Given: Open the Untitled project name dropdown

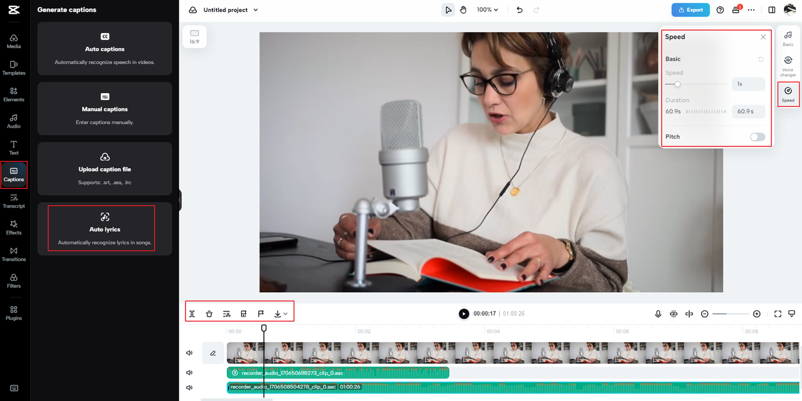Looking at the screenshot, I should point(231,10).
